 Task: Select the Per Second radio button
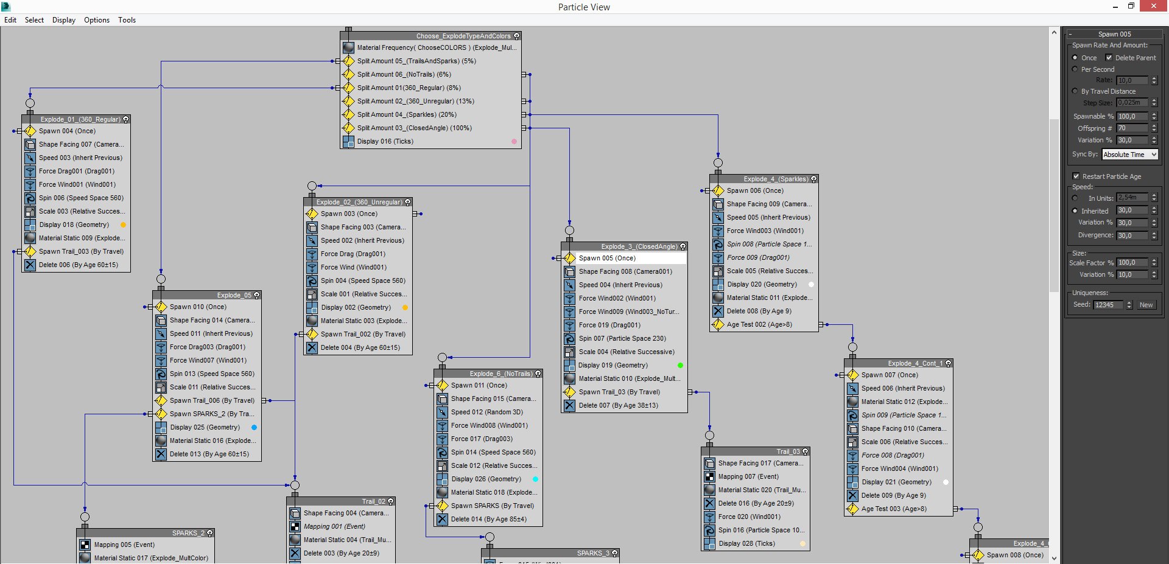click(1075, 69)
